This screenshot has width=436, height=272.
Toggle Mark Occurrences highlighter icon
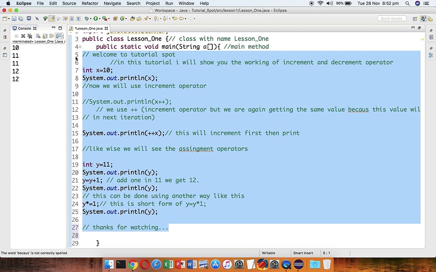pyautogui.click(x=52, y=19)
